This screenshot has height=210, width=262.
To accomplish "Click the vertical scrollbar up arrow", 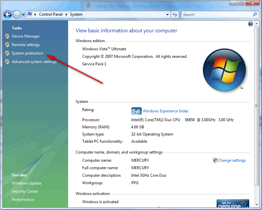I will click(x=257, y=24).
